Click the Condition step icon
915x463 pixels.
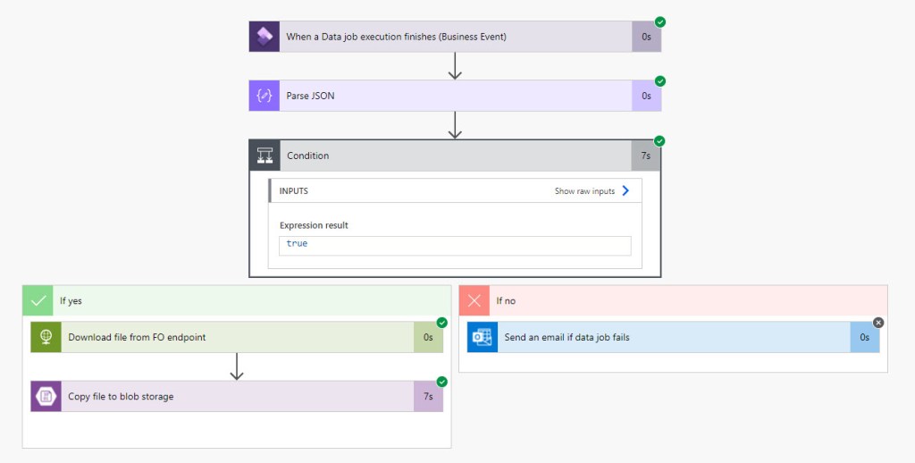click(264, 156)
